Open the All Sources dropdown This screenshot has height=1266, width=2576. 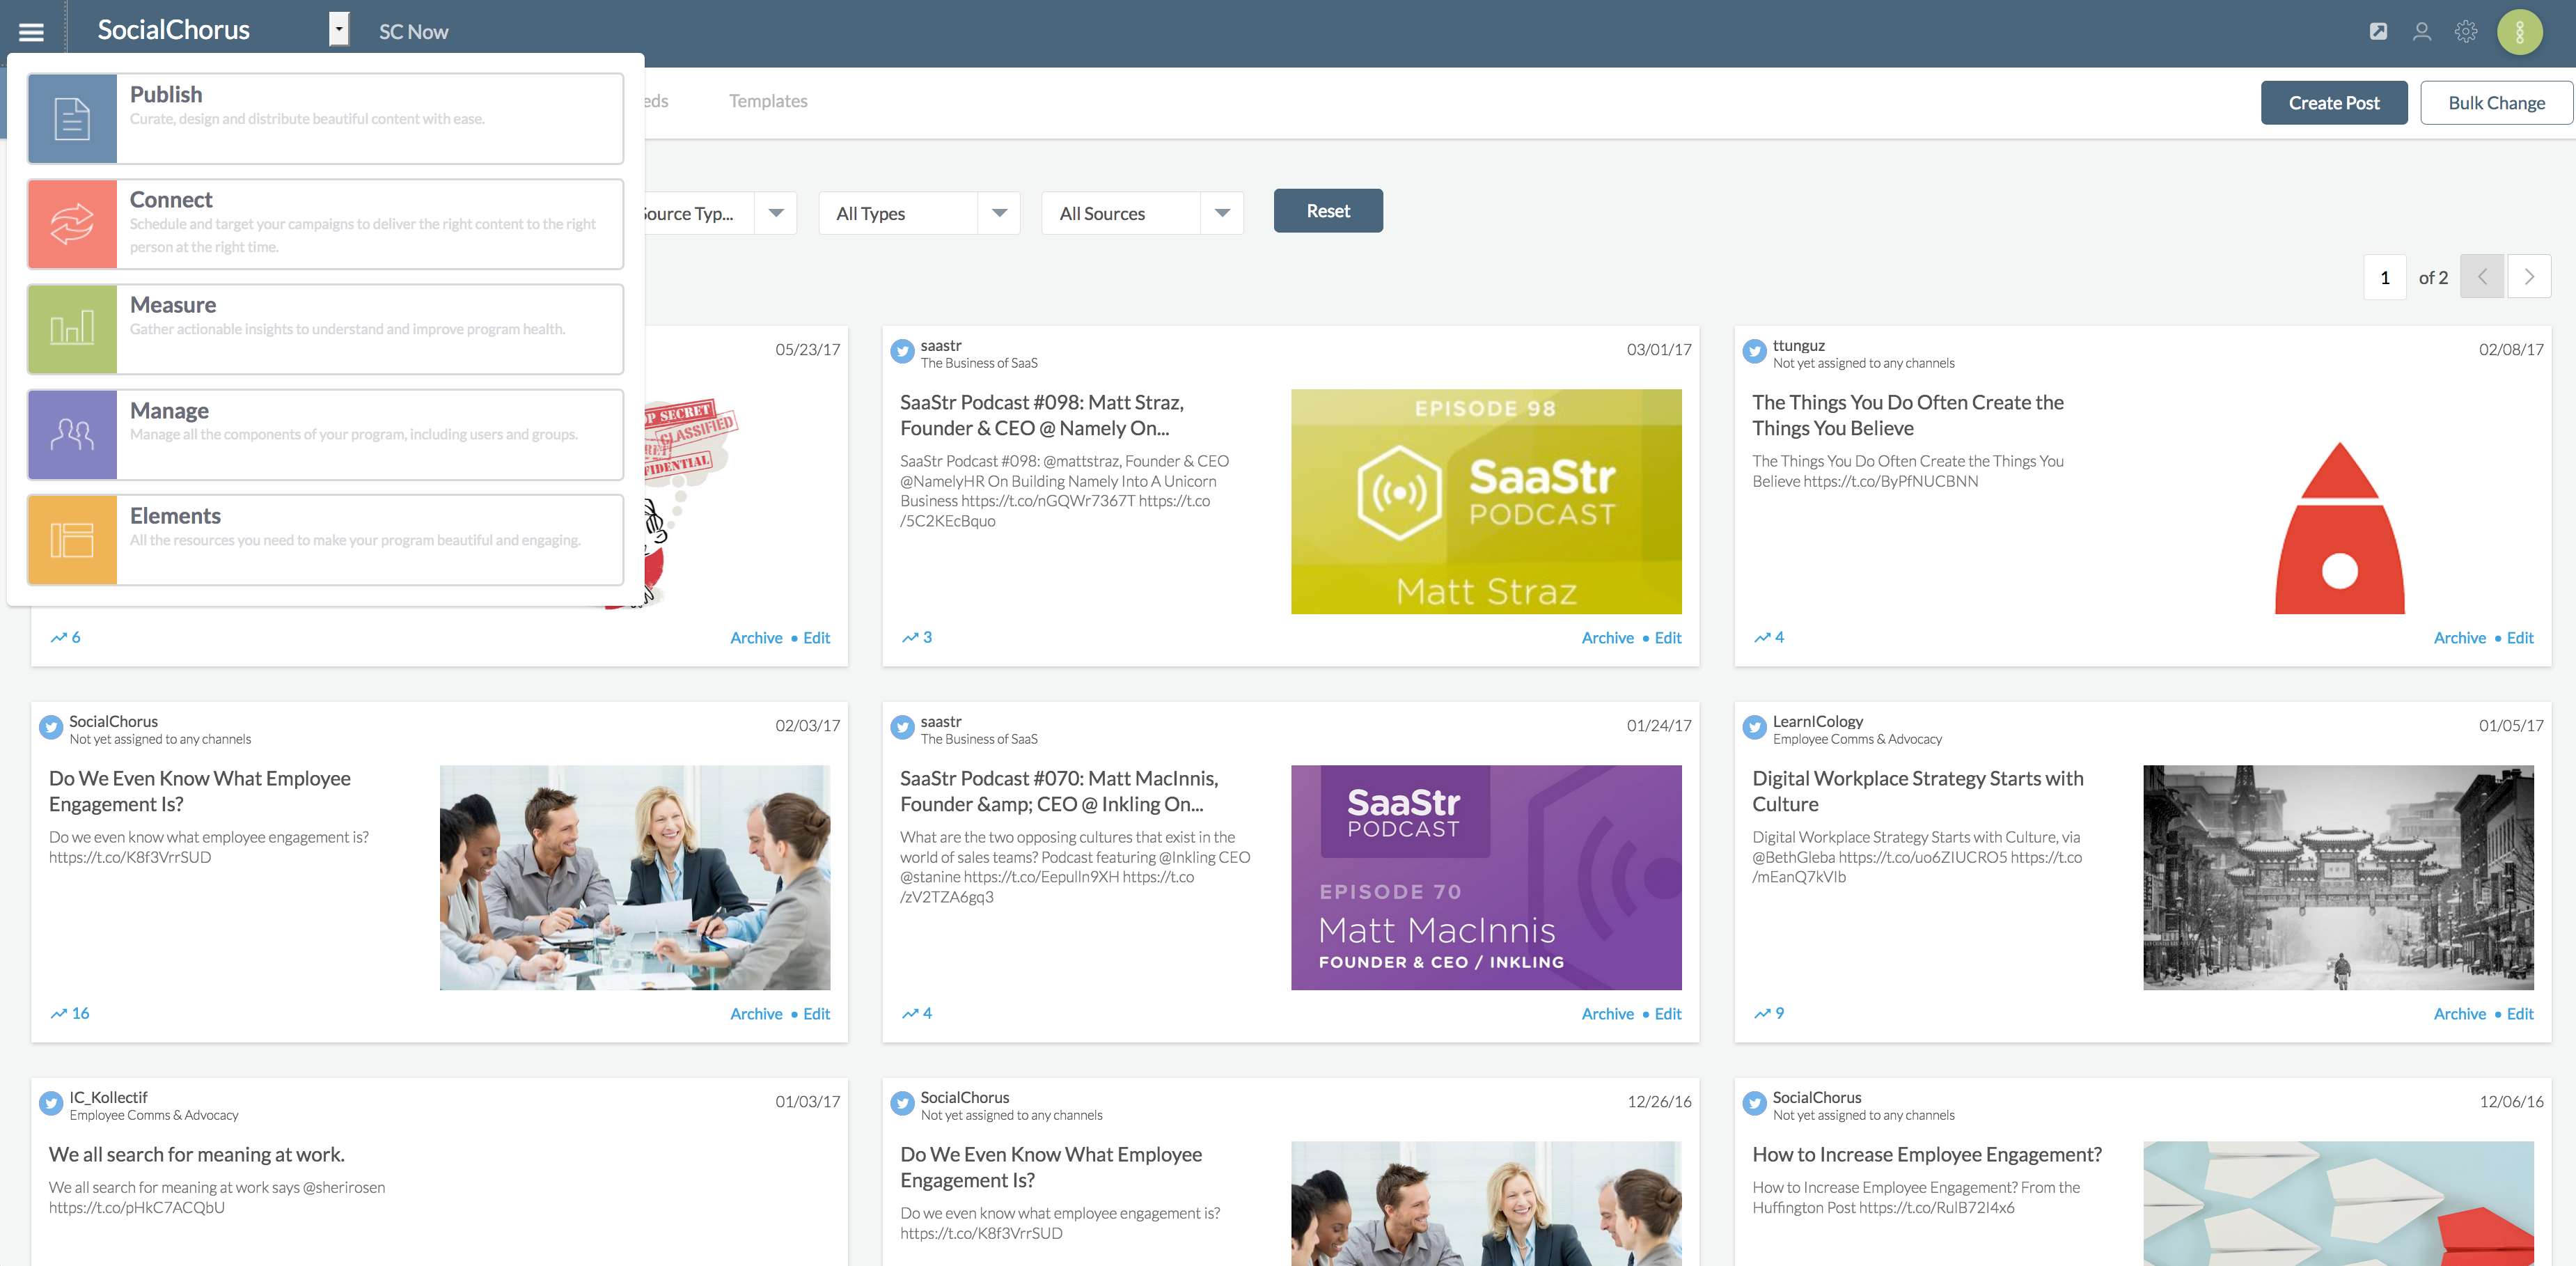coord(1142,213)
